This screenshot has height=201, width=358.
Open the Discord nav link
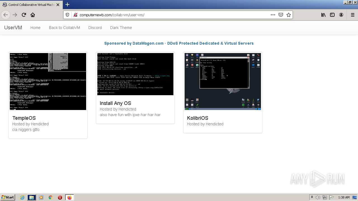pyautogui.click(x=95, y=28)
